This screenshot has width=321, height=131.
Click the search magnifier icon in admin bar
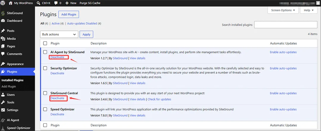[x=38, y=3]
